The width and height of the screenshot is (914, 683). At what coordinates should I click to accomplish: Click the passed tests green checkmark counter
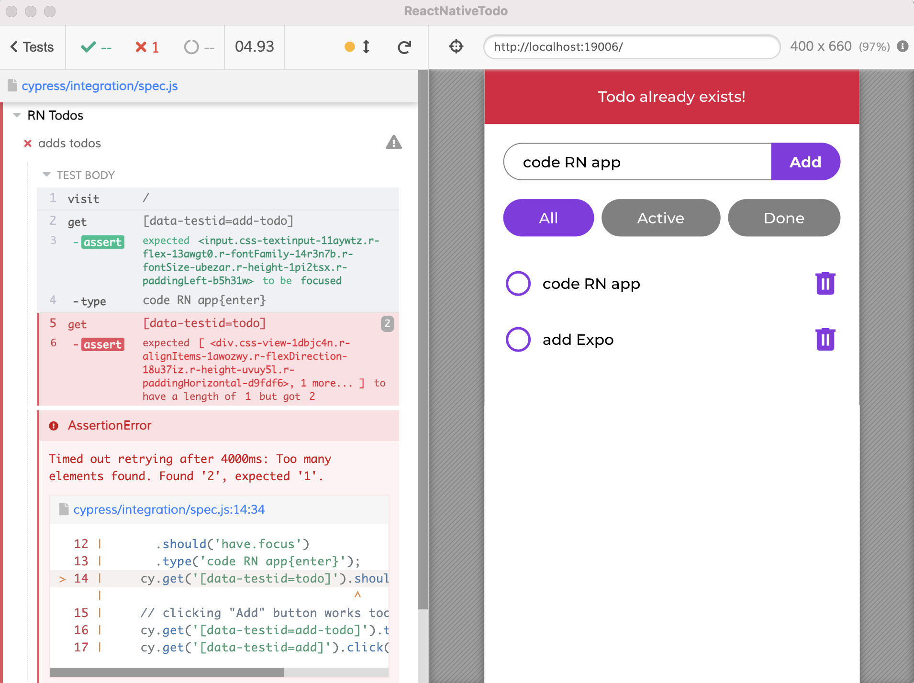[x=96, y=47]
